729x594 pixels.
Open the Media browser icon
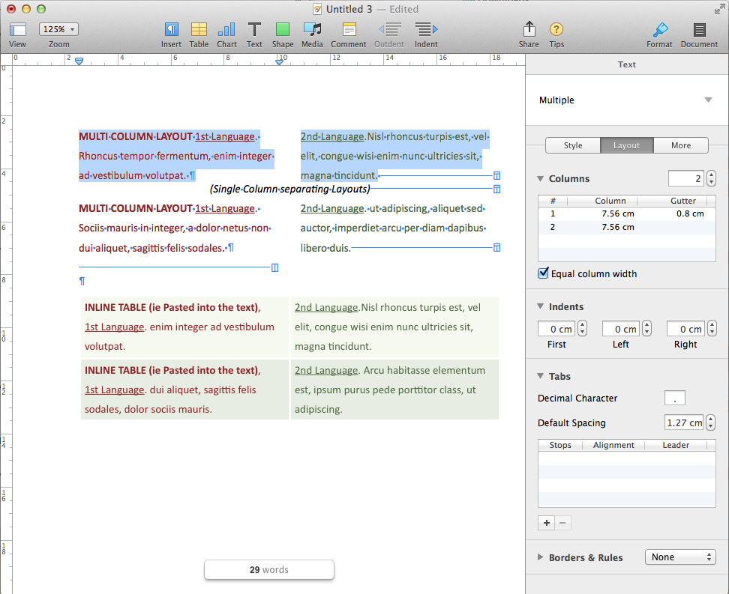pyautogui.click(x=313, y=30)
